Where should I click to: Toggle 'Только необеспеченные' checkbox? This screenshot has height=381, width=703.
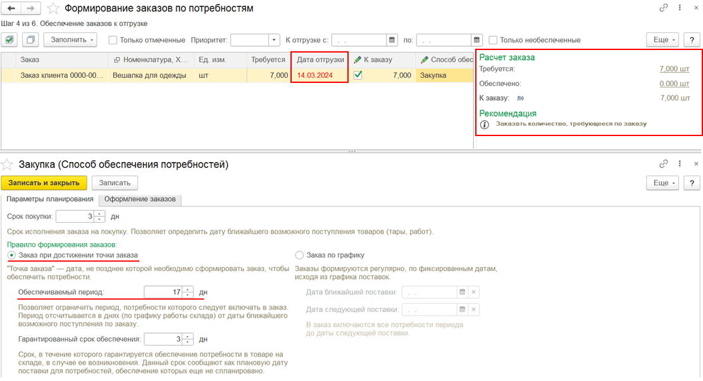click(x=493, y=40)
